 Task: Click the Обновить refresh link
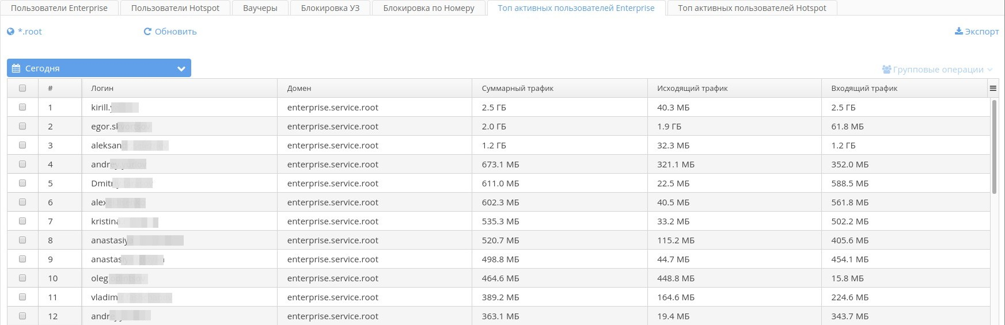click(175, 32)
